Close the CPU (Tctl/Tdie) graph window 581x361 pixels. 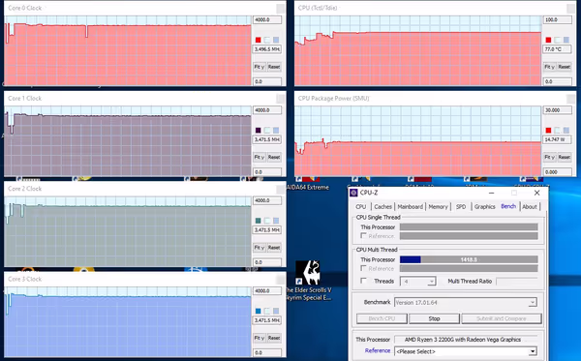[571, 8]
